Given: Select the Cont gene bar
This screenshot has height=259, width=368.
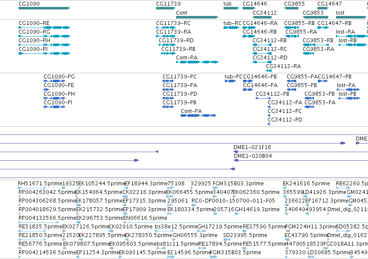Looking at the screenshot, I should point(197,17).
